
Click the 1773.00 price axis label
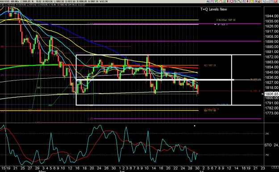(272, 113)
